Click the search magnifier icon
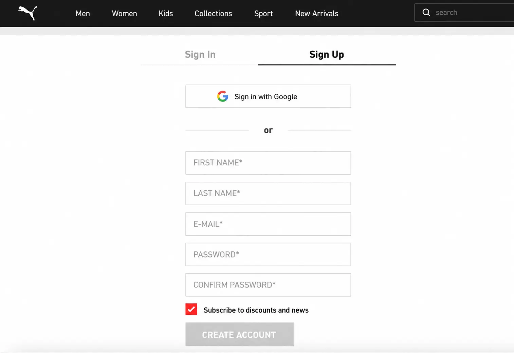514x353 pixels. point(426,13)
